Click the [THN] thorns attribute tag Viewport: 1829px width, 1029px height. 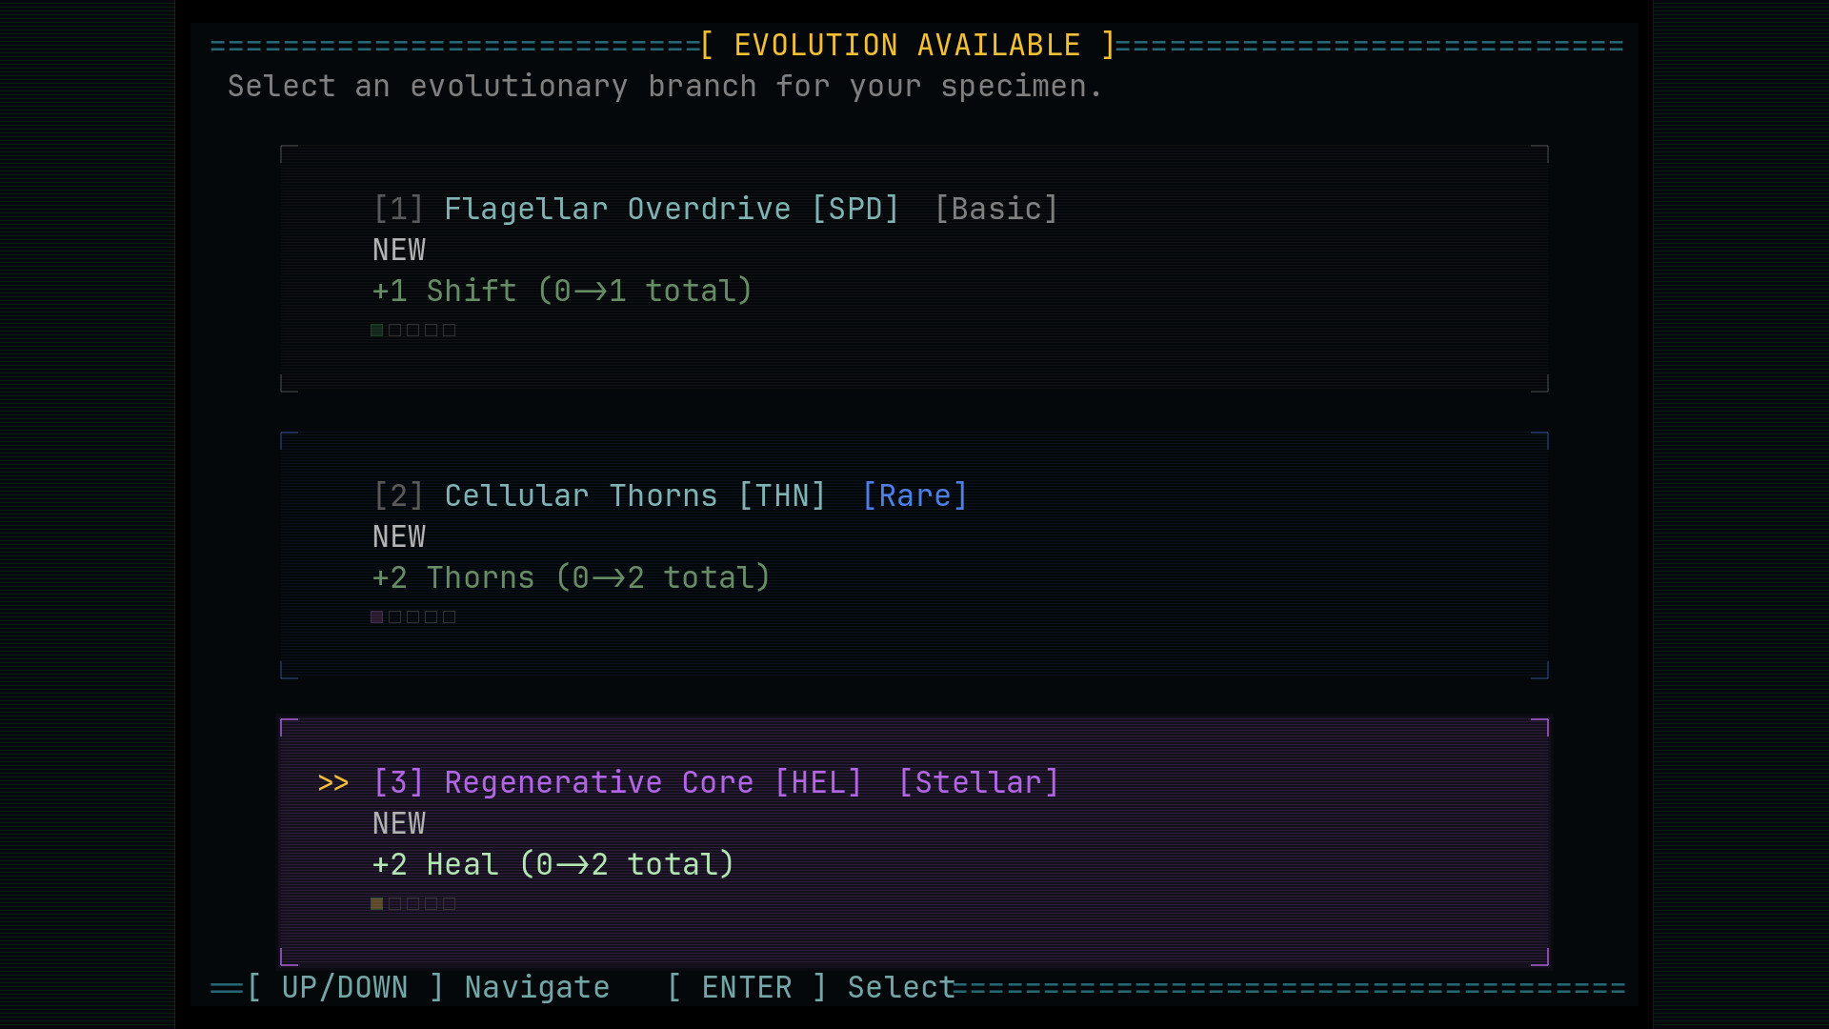point(781,494)
